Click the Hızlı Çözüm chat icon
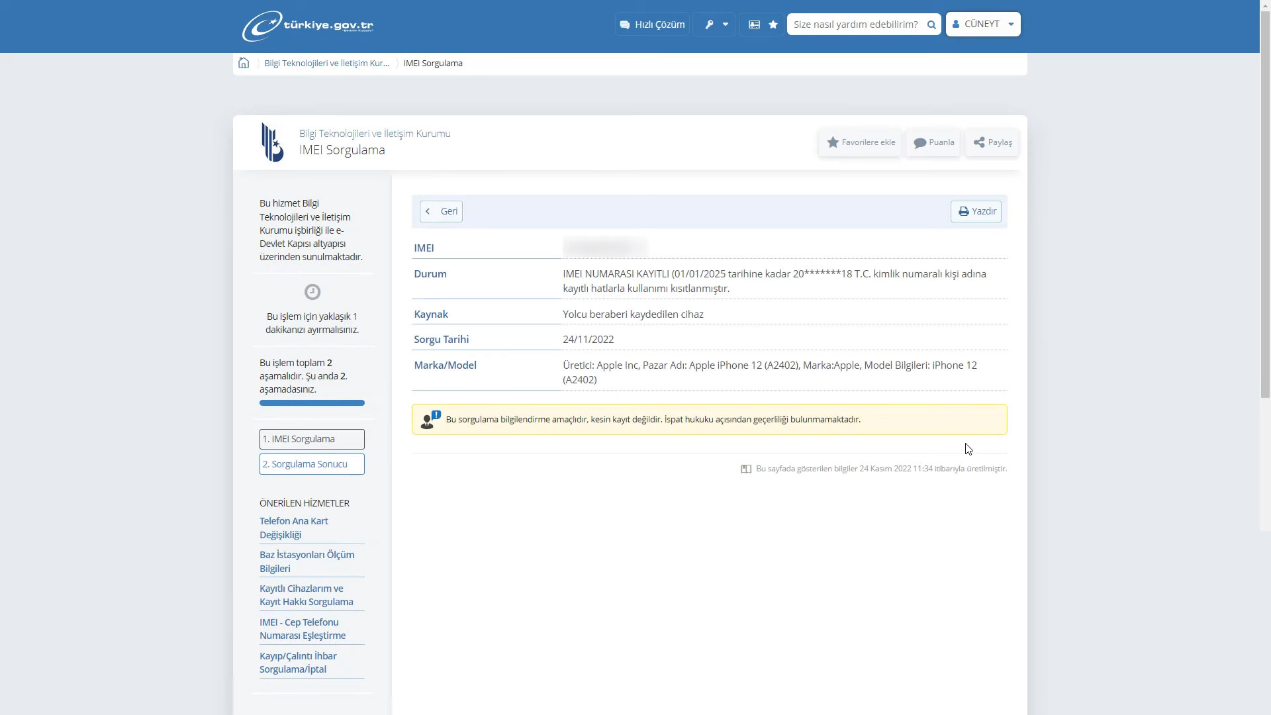 (625, 24)
